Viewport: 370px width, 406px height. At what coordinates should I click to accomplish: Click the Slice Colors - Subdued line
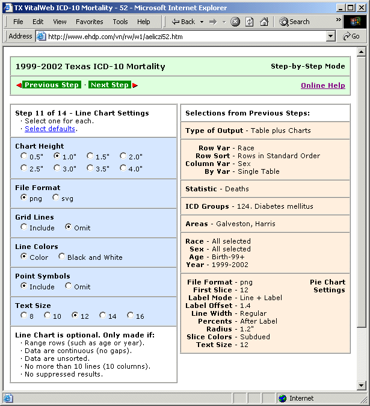coord(228,337)
